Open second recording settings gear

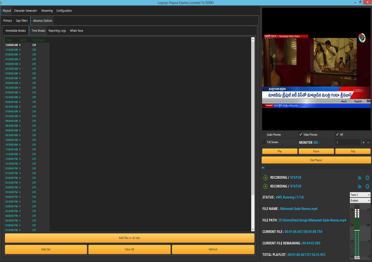click(x=367, y=186)
